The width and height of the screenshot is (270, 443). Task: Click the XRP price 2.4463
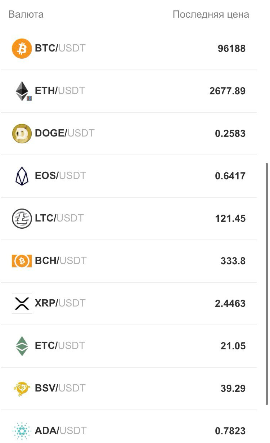(230, 304)
